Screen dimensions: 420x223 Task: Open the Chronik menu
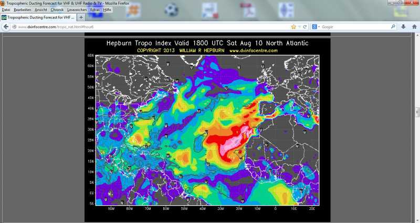coord(57,10)
